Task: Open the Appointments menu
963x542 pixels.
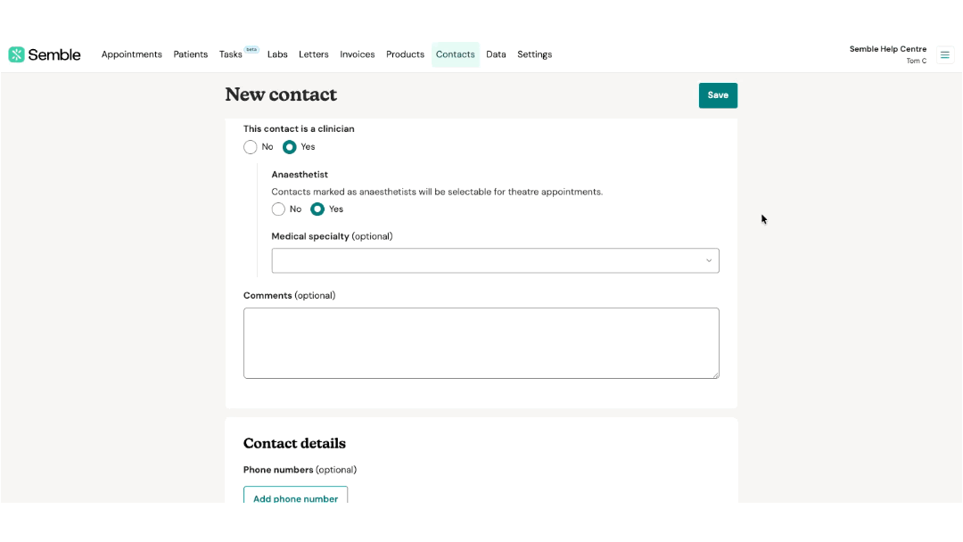Action: coord(132,54)
